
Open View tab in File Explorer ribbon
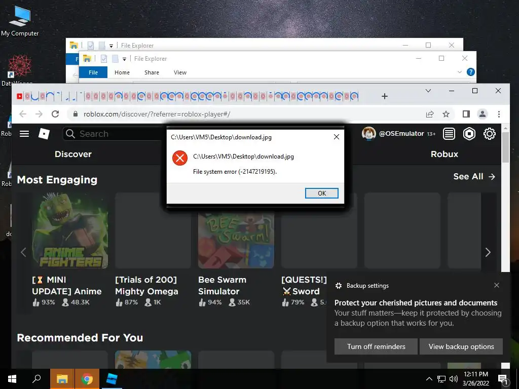pos(180,72)
